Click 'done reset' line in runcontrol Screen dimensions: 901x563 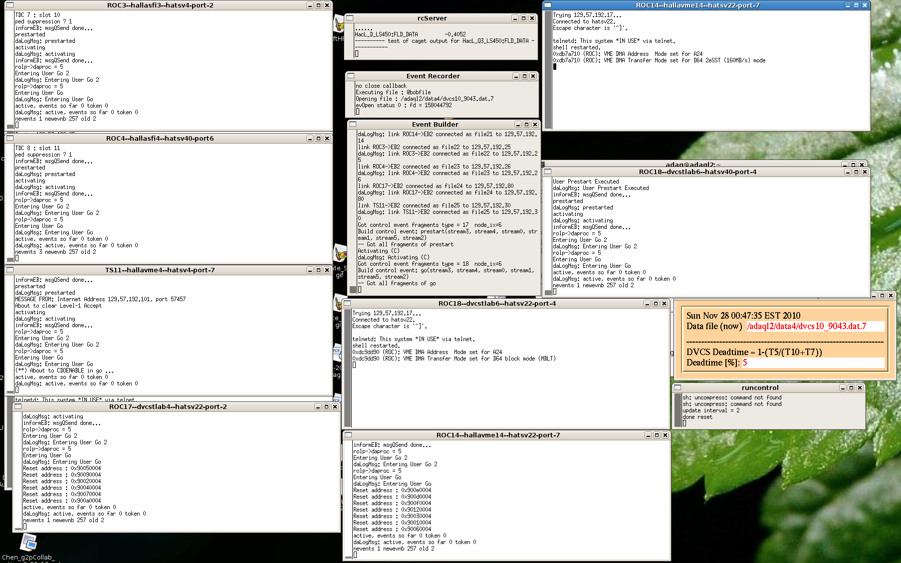[697, 417]
